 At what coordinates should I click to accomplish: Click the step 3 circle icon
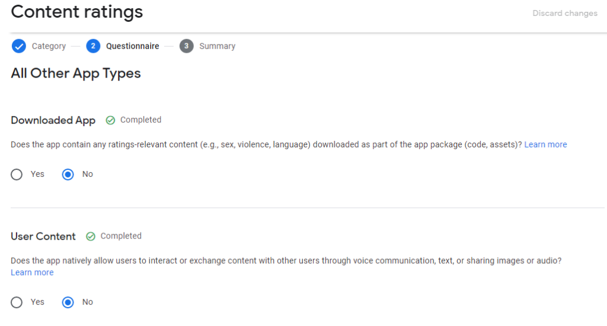pos(186,46)
